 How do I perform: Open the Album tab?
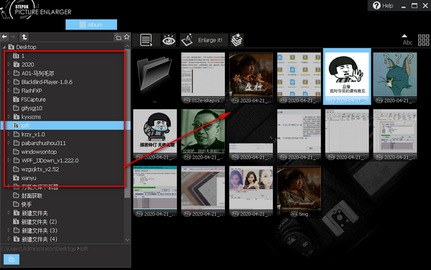(x=91, y=24)
